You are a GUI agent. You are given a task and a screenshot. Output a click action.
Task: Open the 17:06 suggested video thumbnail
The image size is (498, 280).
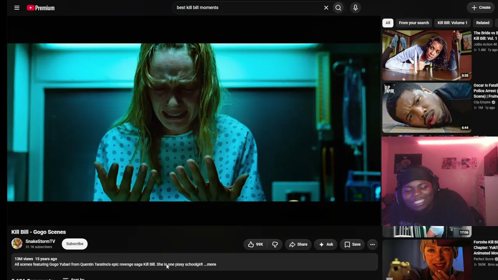tap(427, 232)
